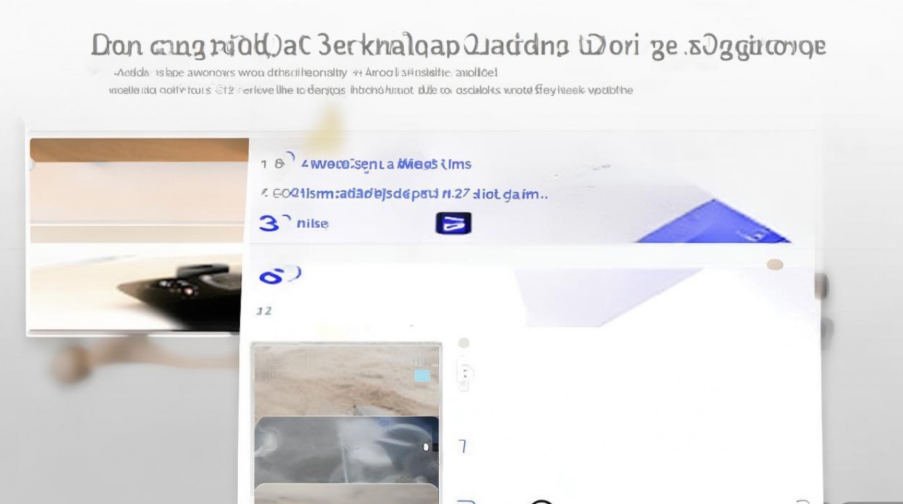The width and height of the screenshot is (903, 504).
Task: Toggle the beige round dot at right edge
Action: (x=774, y=265)
